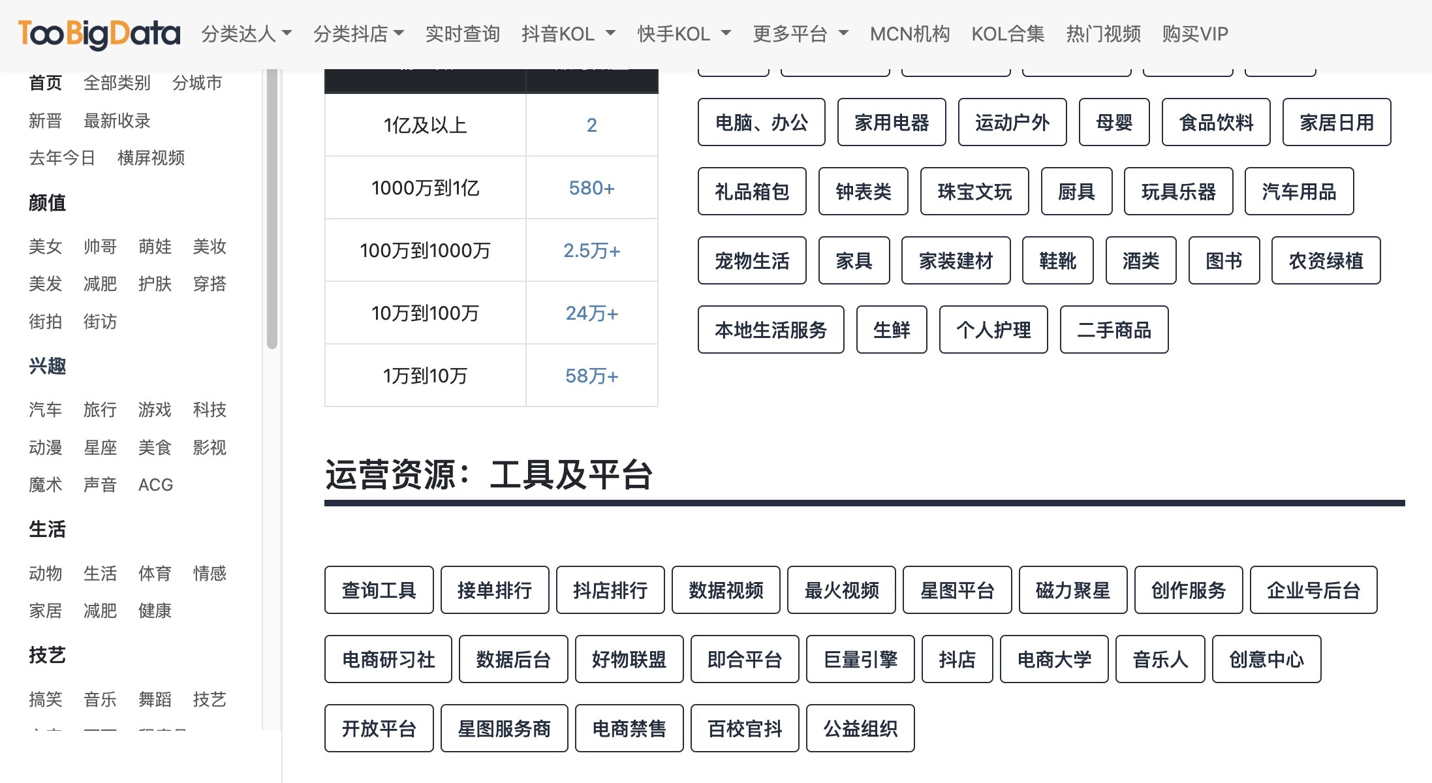Open the 分类抖店 dropdown
1432x783 pixels.
click(358, 34)
